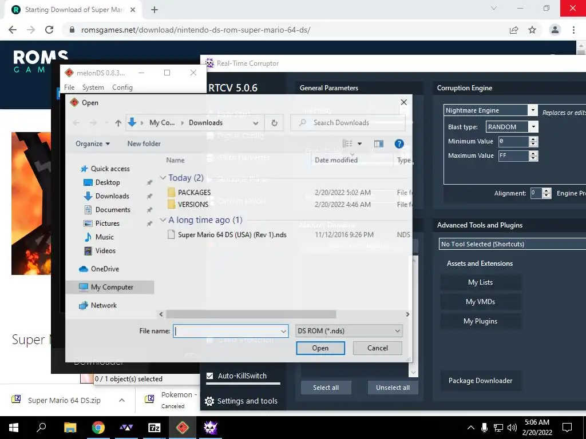Open the Blast type RANDOM dropdown
The image size is (586, 439).
coord(533,127)
